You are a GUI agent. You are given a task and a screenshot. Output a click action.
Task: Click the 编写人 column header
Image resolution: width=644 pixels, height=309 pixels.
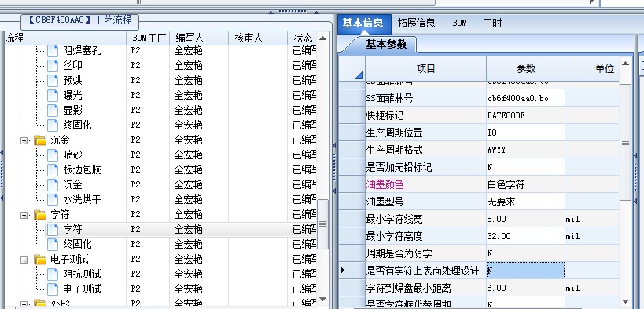tap(199, 38)
